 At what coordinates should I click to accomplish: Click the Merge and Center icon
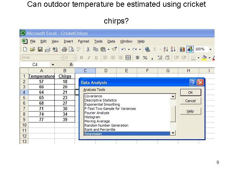pyautogui.click(x=128, y=58)
